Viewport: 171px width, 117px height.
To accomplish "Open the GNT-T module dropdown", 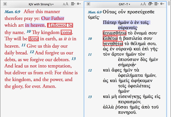I will [x=125, y=4].
